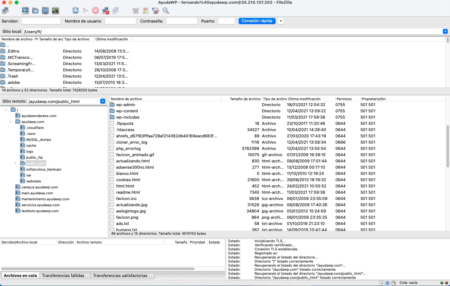Toggle the transfer queue panel icon
The width and height of the screenshot is (450, 286).
[x=56, y=10]
